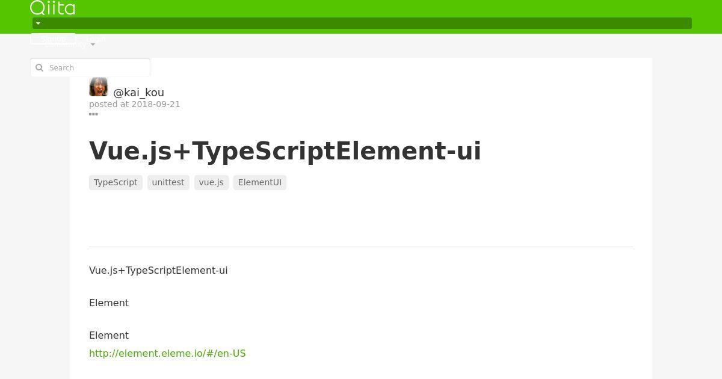Click the article title Vue.js+TypeScriptElement-ui heading
The image size is (722, 379).
(x=285, y=150)
